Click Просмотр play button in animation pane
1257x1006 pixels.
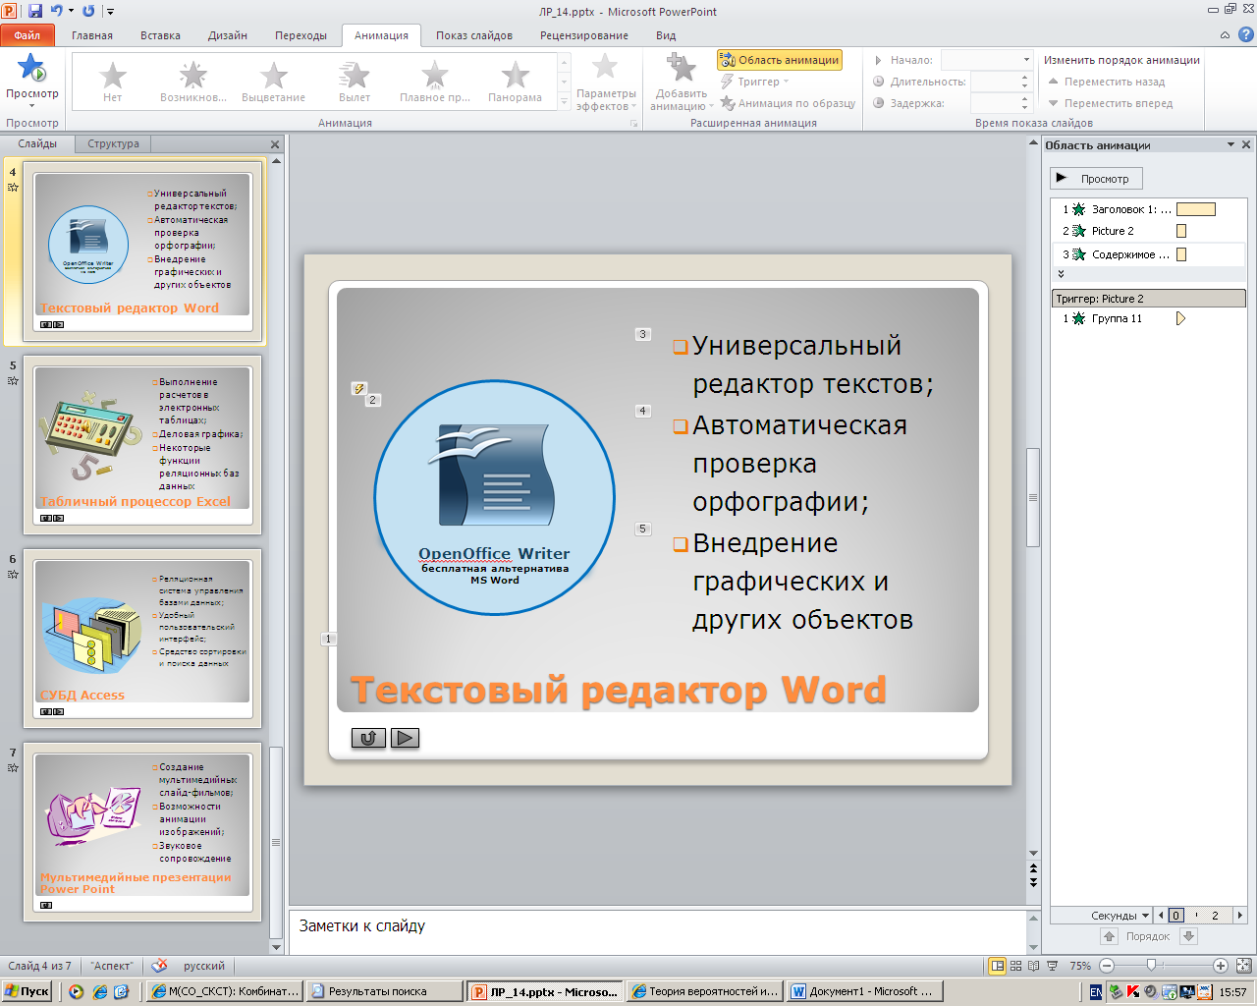coord(1096,179)
